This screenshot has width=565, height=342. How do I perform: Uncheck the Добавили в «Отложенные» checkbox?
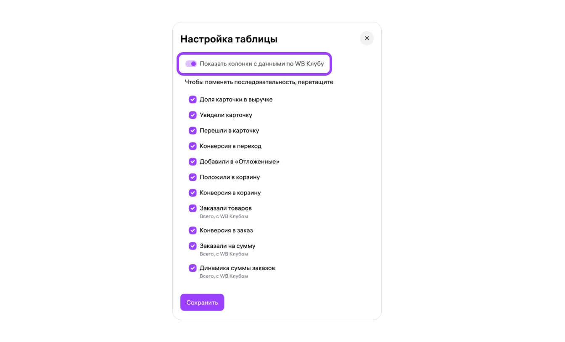click(x=193, y=162)
